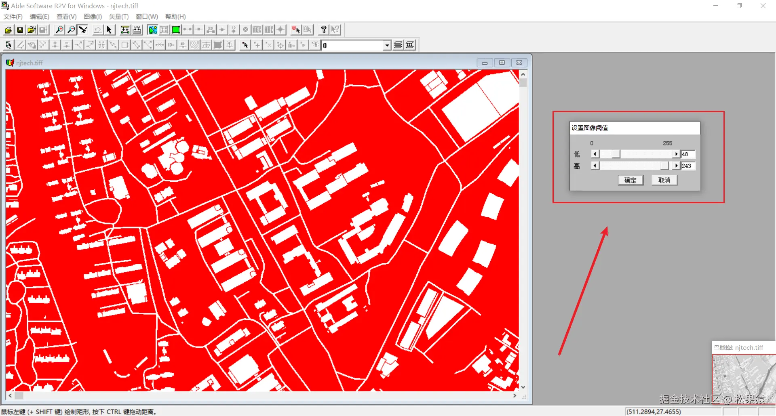Toggle the raster image display icon
Viewport: 776px width, 416px height.
click(x=152, y=30)
